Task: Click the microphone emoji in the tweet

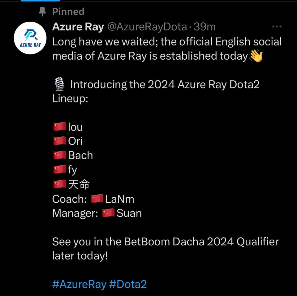Action: coord(59,84)
